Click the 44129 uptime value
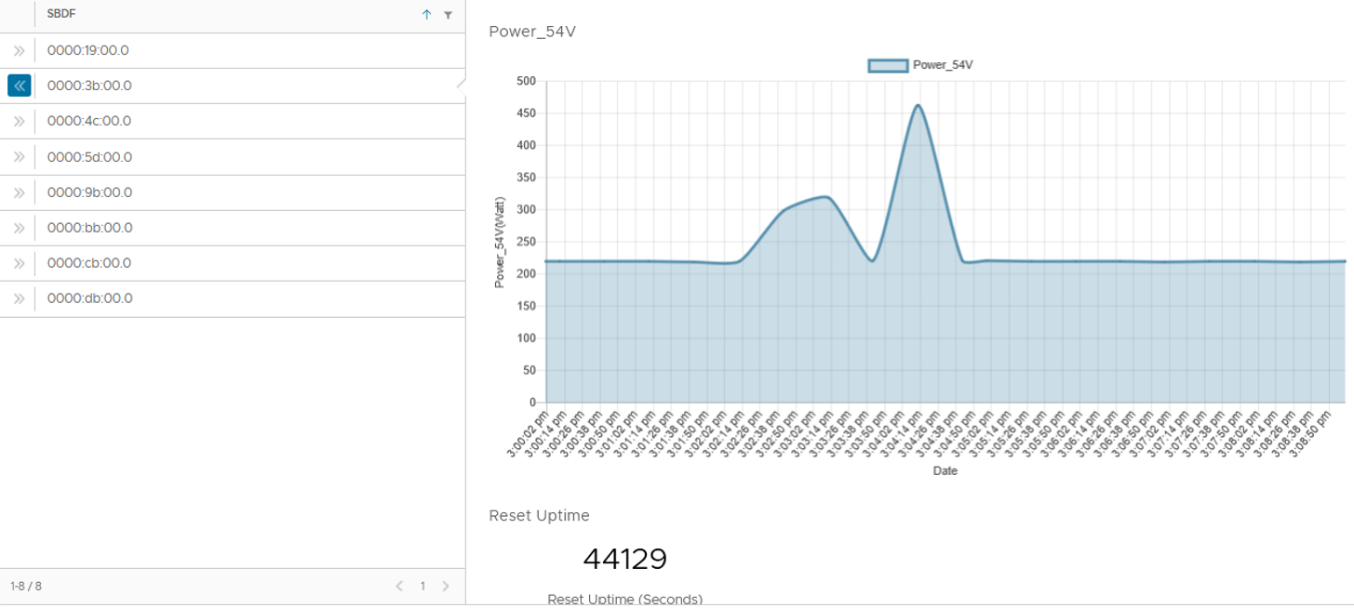 (x=624, y=559)
